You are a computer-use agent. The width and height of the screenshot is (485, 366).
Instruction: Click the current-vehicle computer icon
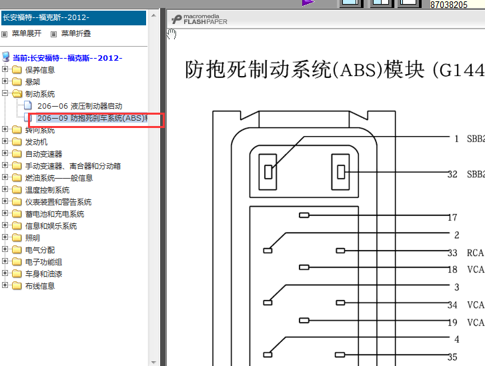coord(5,57)
